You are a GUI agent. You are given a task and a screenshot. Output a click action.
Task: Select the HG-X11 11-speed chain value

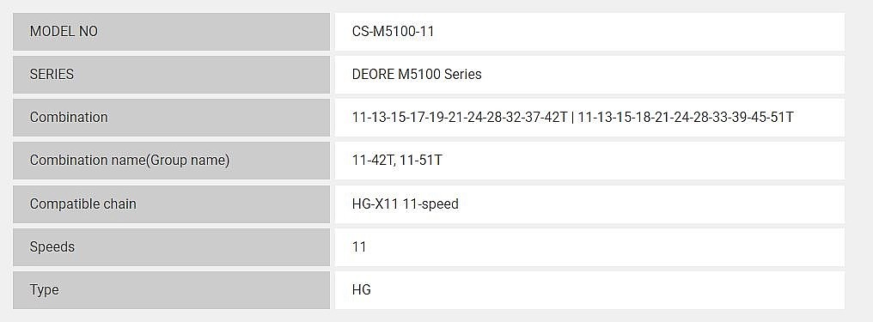tap(406, 204)
